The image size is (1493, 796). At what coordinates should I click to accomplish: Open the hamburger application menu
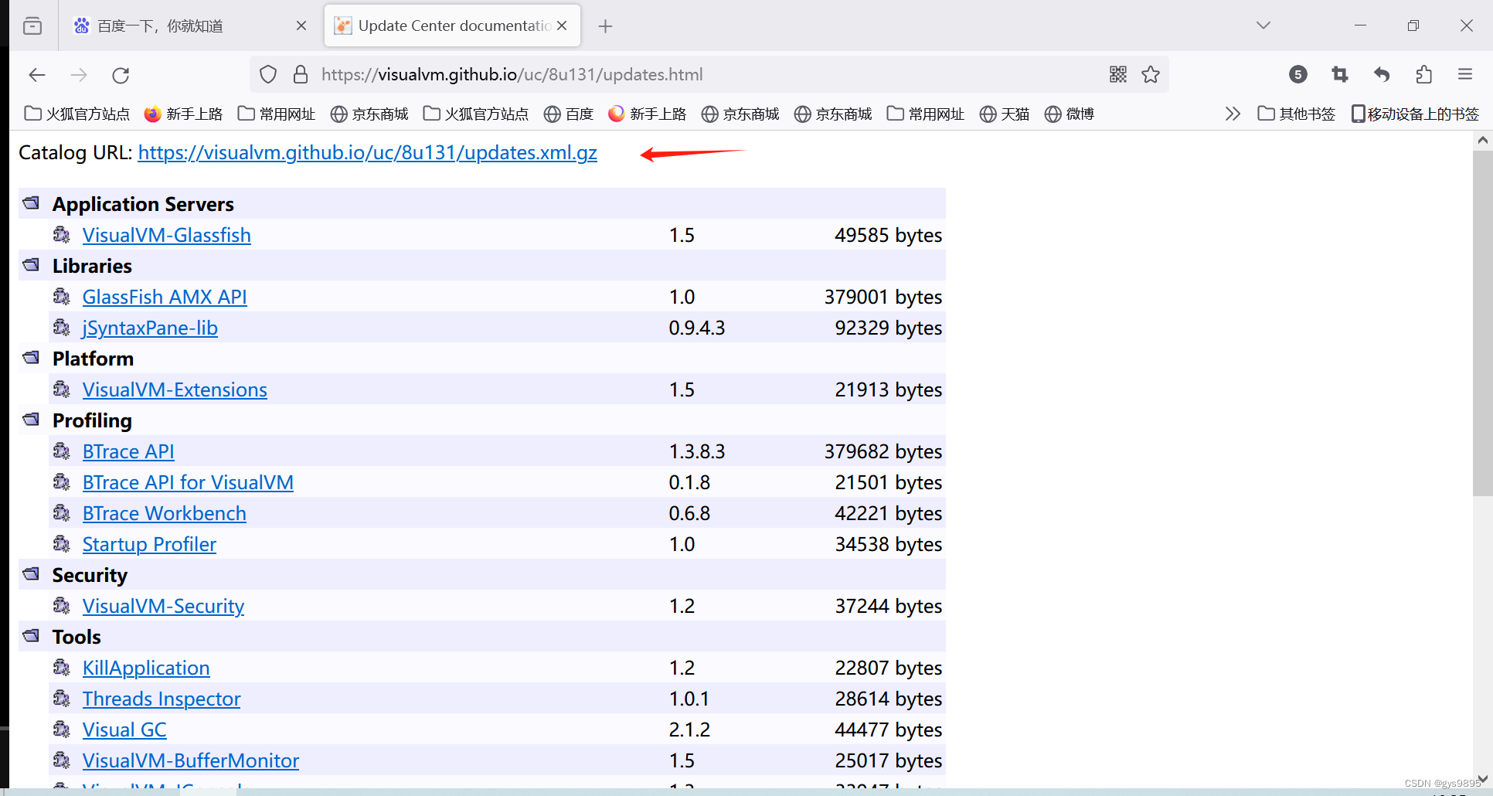[x=1465, y=74]
